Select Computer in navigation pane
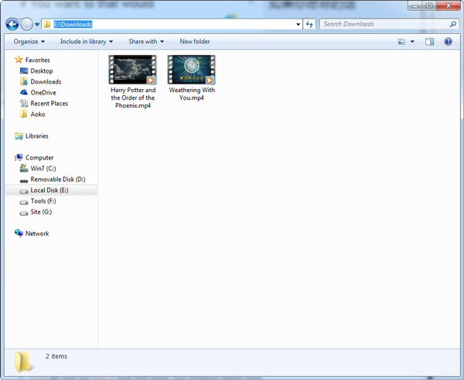Screen dimensions: 464x380 [x=39, y=158]
